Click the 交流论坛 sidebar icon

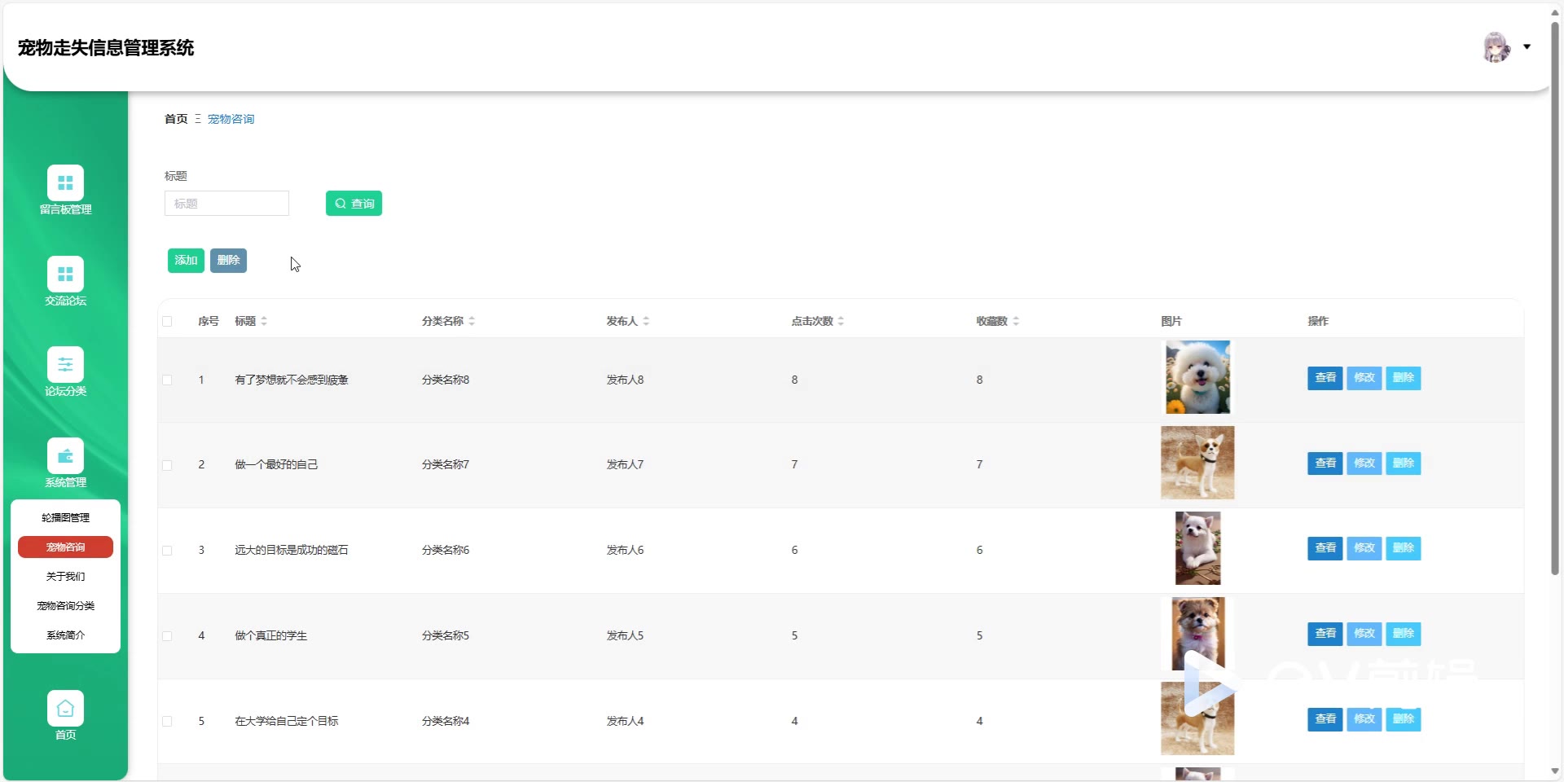tap(65, 275)
